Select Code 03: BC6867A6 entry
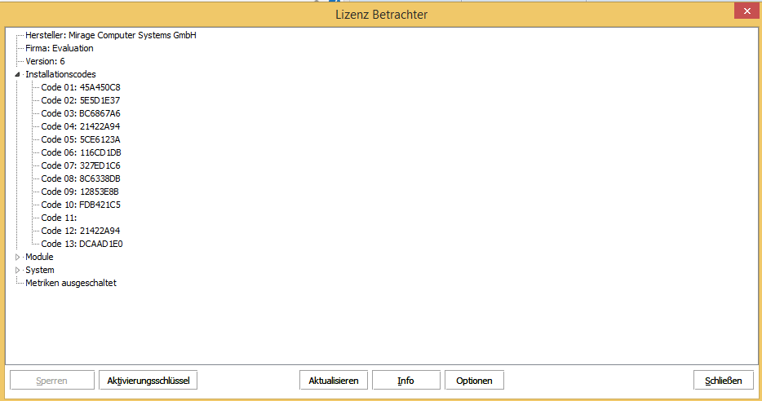The height and width of the screenshot is (401, 762). [81, 113]
